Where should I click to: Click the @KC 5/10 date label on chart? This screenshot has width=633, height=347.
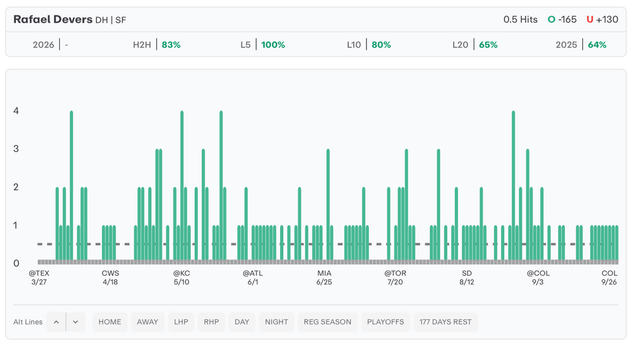tap(181, 277)
